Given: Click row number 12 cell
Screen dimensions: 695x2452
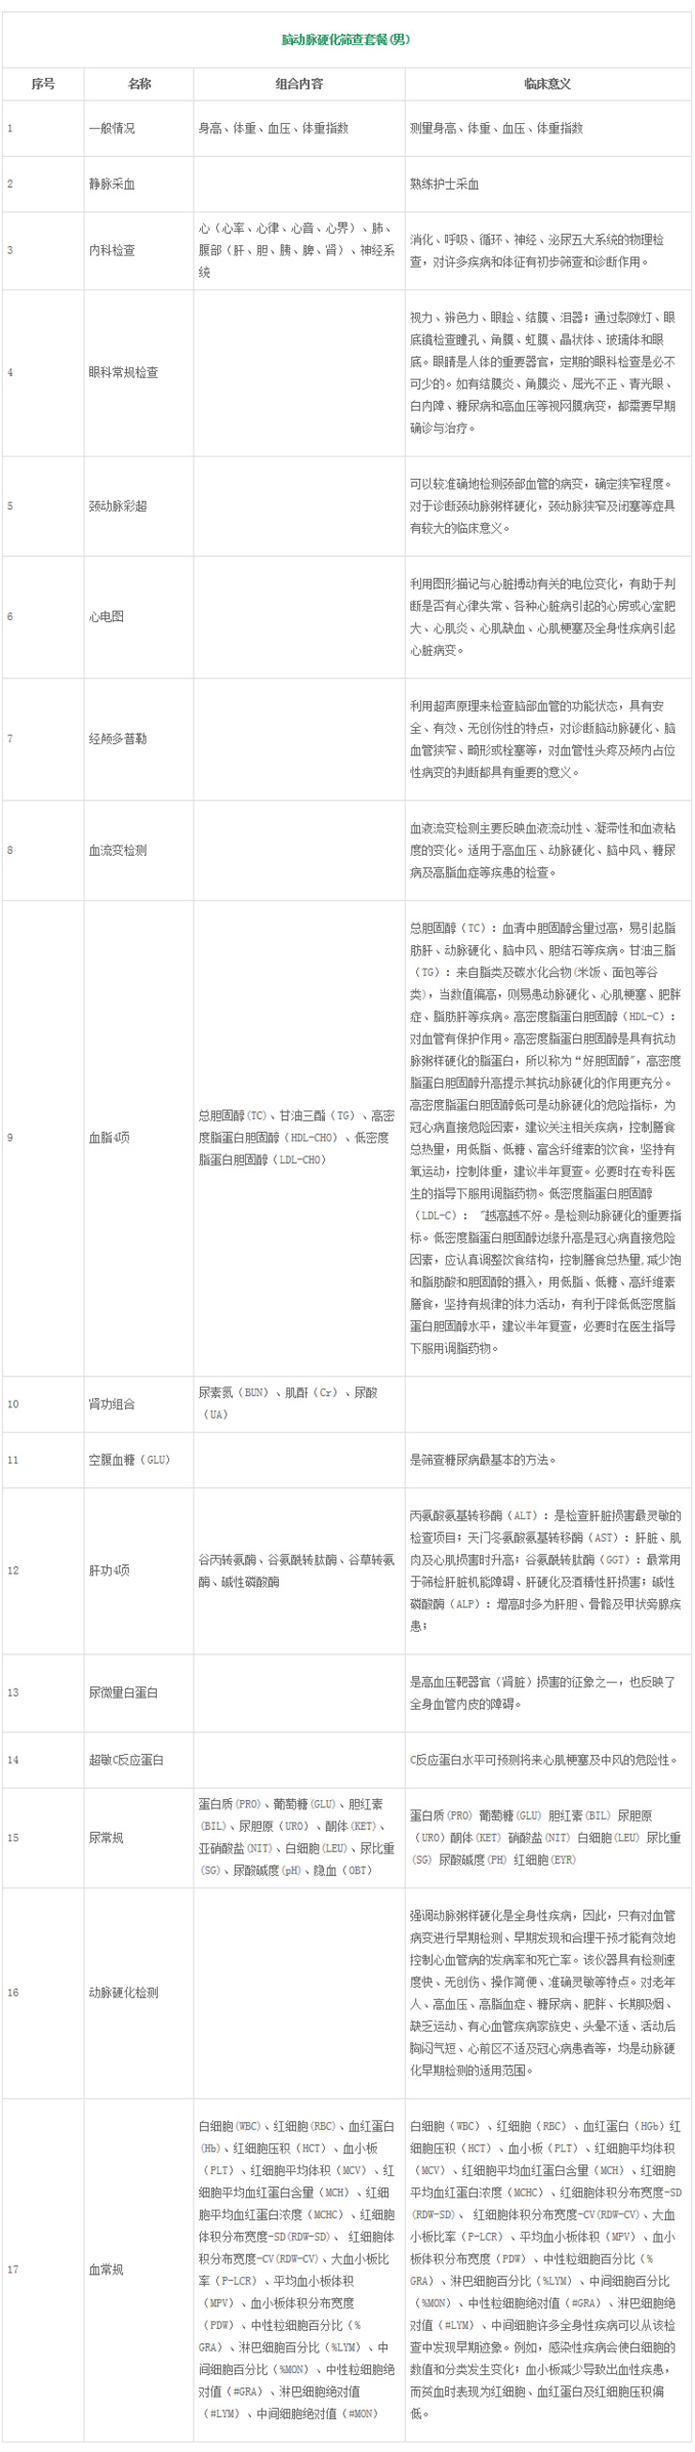Looking at the screenshot, I should pos(43,1571).
